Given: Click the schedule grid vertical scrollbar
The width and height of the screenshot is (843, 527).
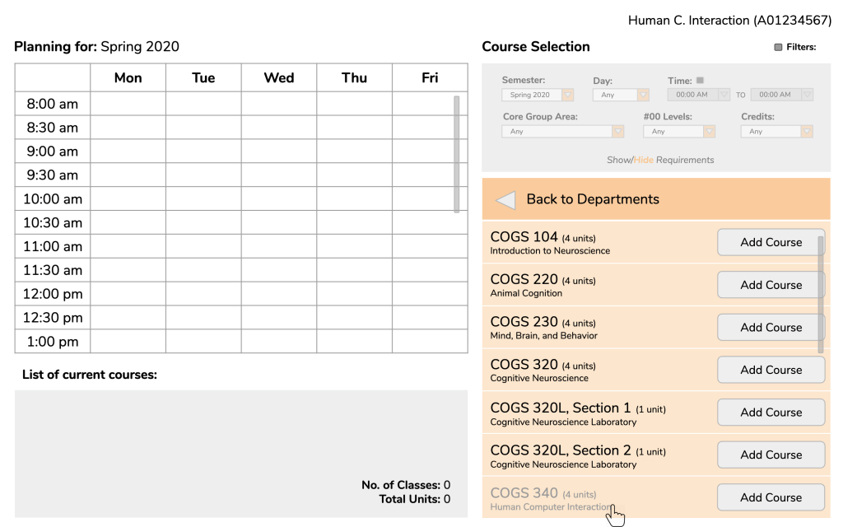Looking at the screenshot, I should click(456, 154).
